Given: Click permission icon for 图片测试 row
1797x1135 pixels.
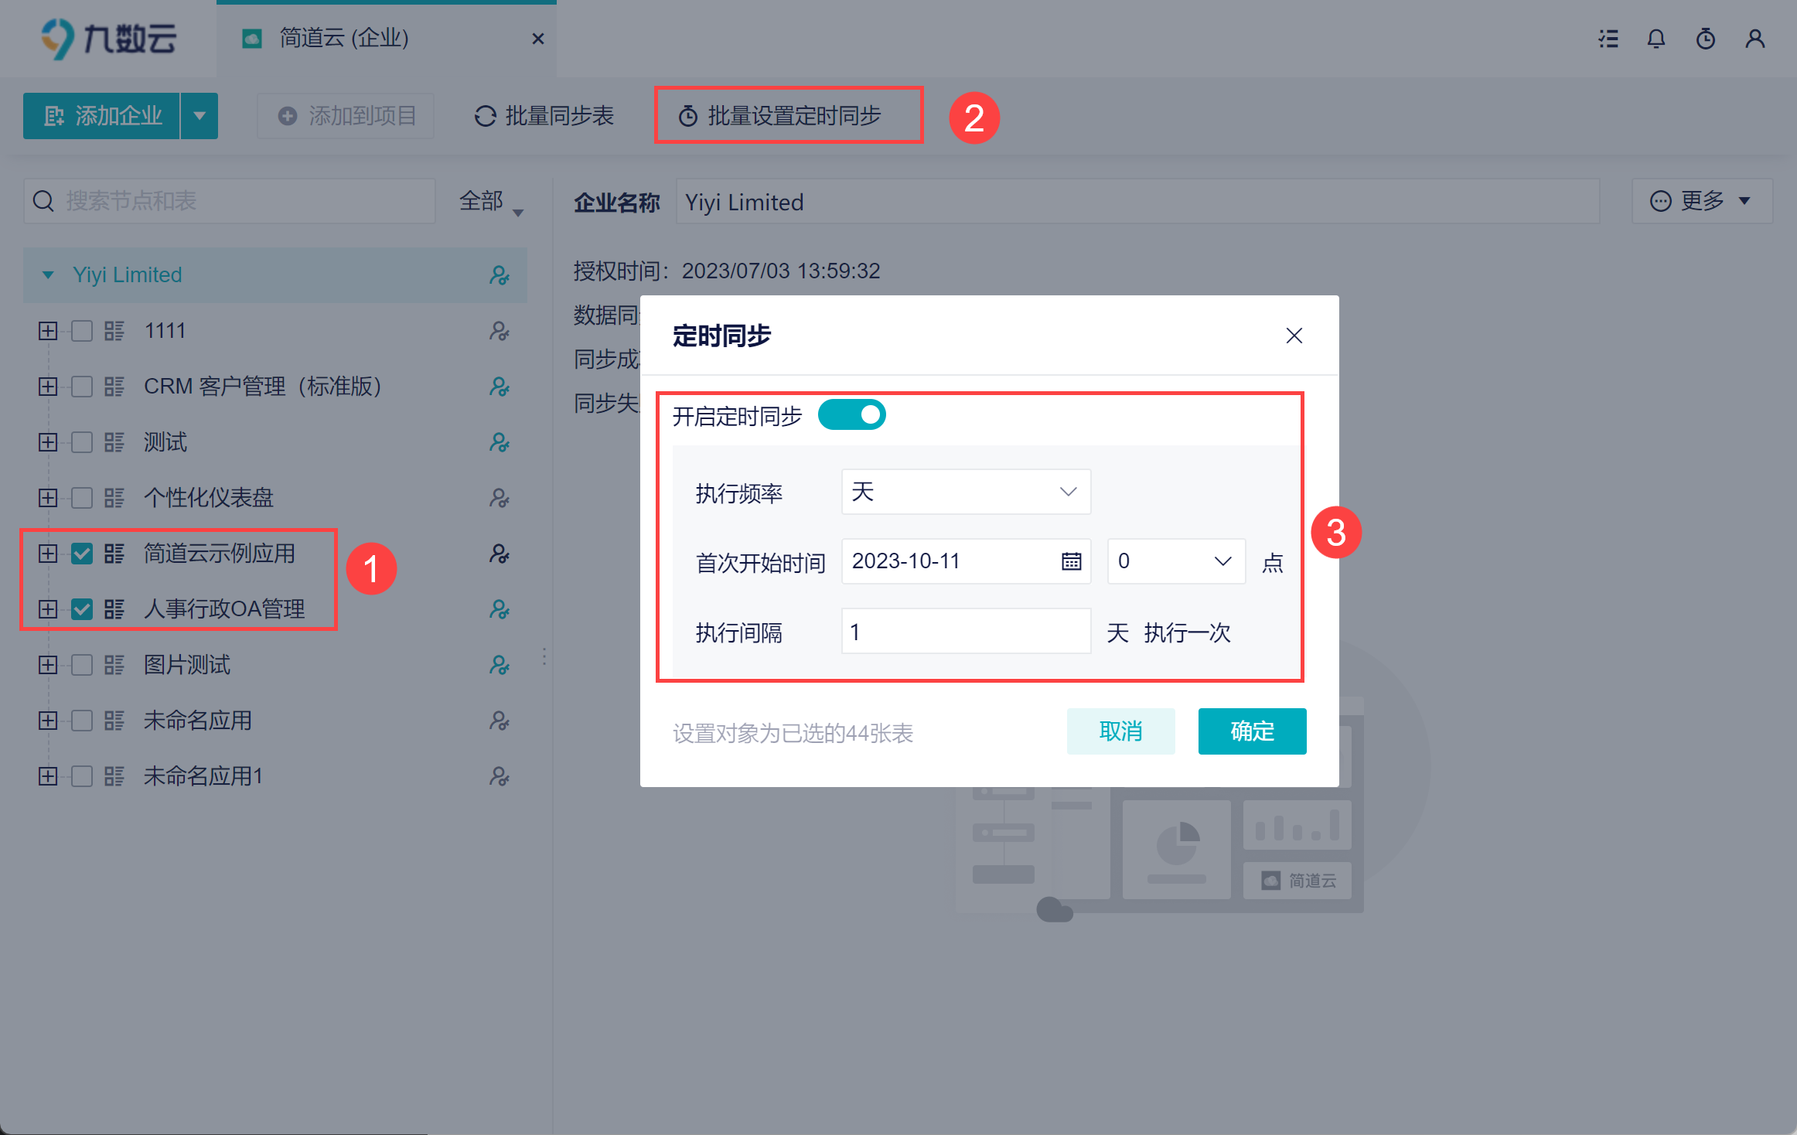Looking at the screenshot, I should coord(500,665).
